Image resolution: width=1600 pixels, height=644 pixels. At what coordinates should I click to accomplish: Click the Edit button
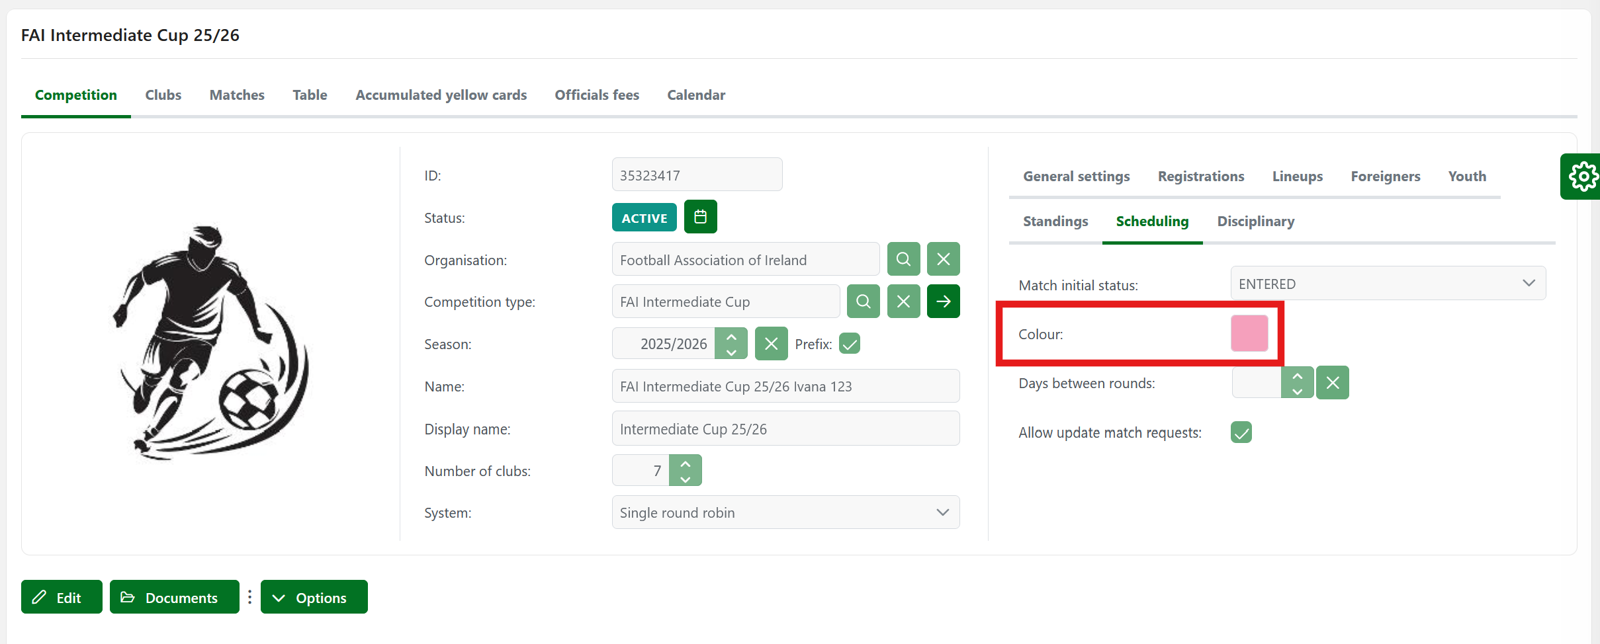(62, 597)
